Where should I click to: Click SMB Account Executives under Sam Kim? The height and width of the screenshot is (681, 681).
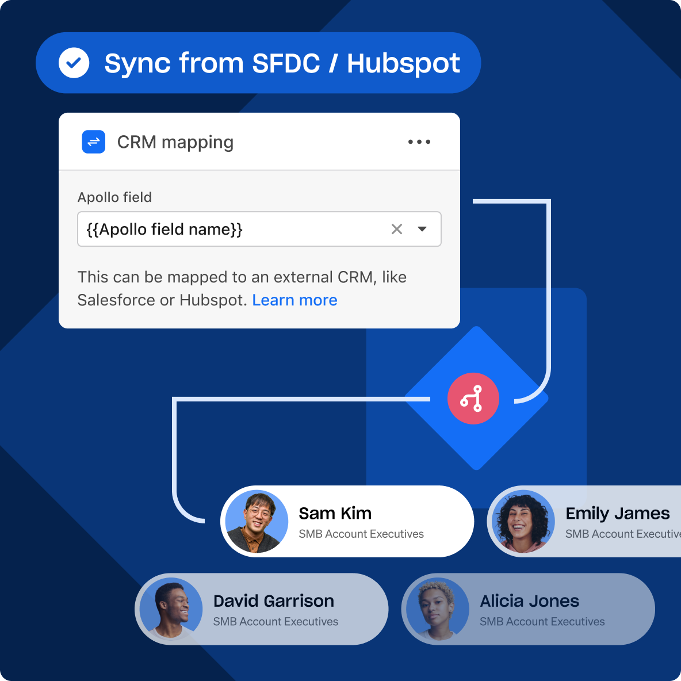pos(361,534)
